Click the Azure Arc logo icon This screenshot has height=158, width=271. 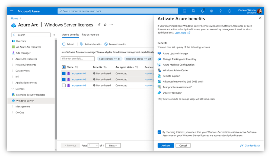pos(14,25)
